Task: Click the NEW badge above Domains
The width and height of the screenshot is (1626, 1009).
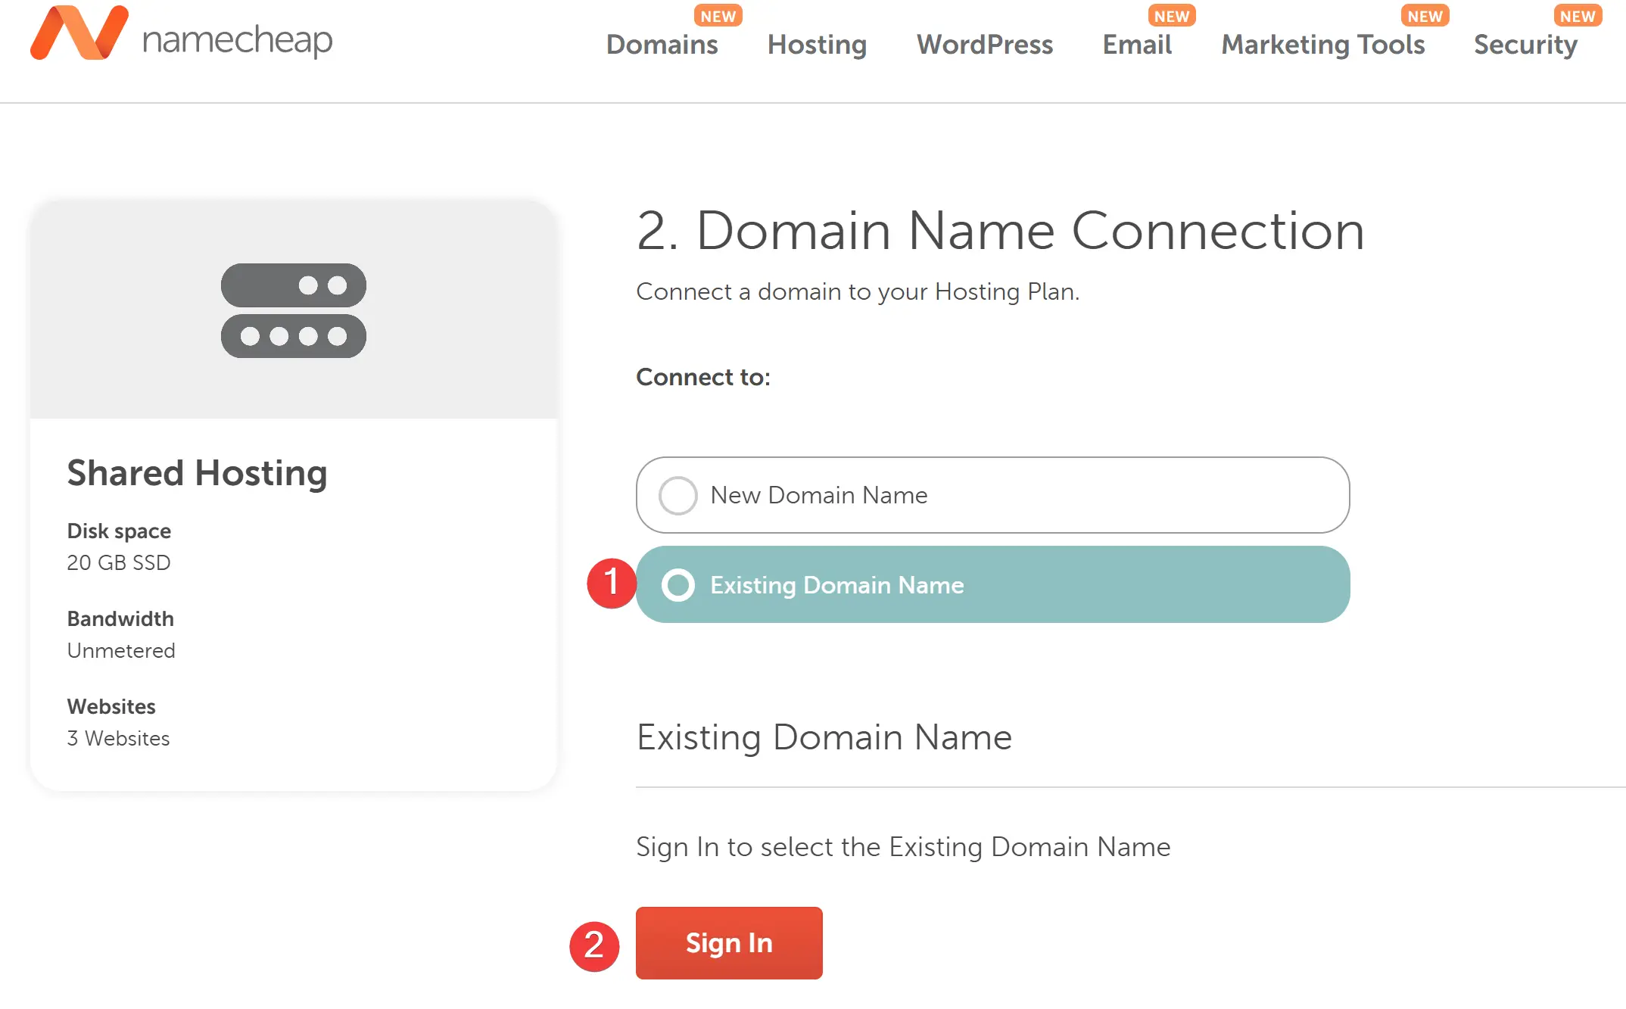Action: (x=718, y=16)
